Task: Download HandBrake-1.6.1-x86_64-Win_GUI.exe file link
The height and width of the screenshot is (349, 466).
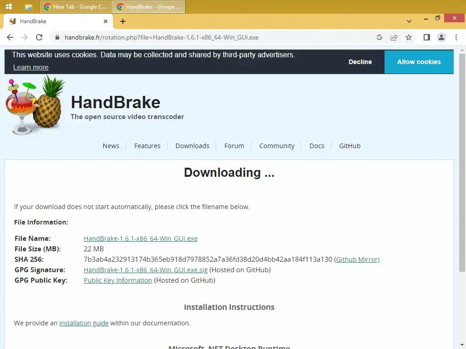Action: click(141, 239)
